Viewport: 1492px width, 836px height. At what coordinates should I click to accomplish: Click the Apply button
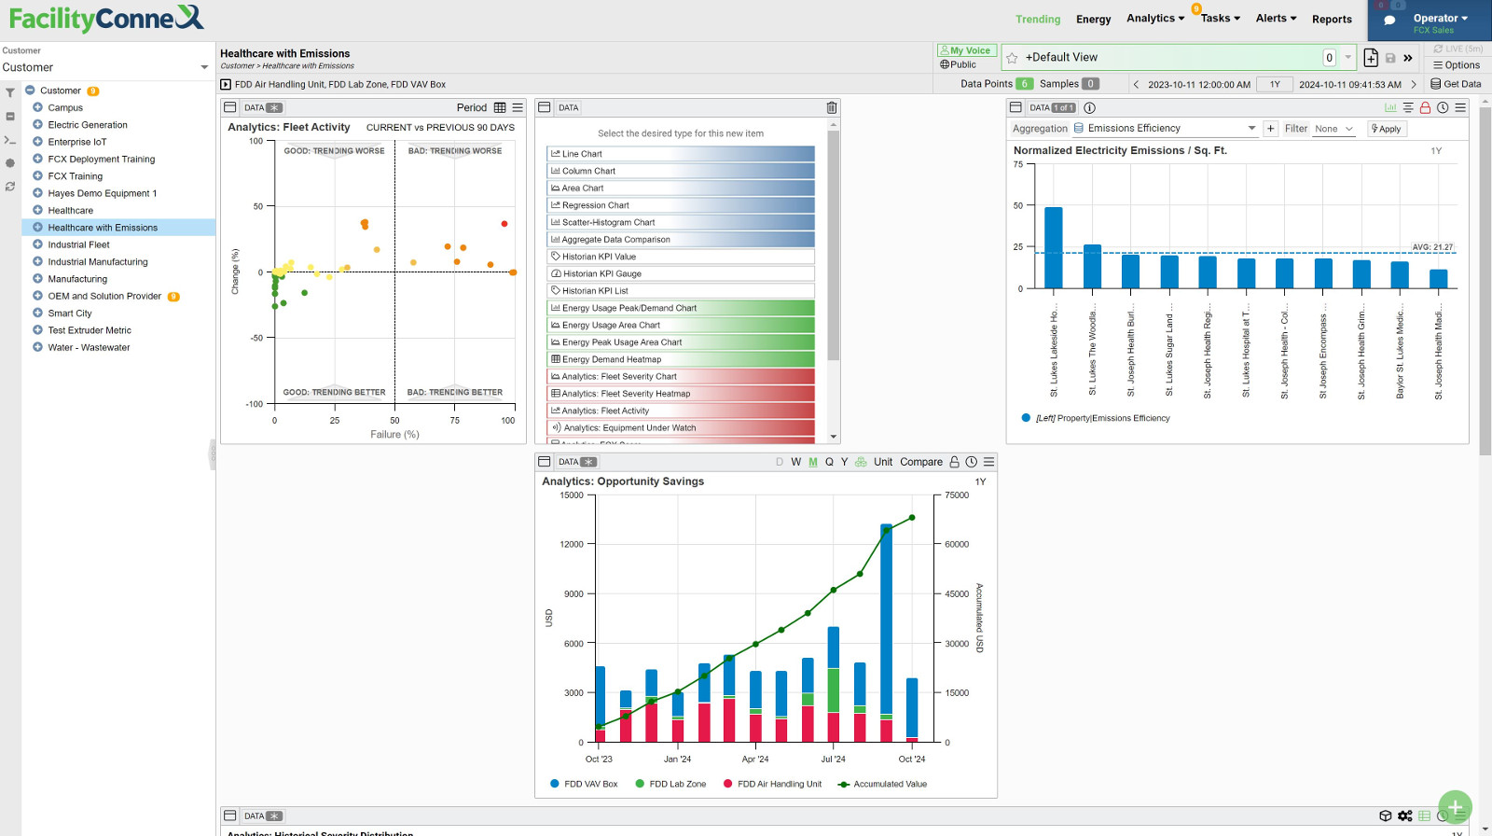[x=1387, y=129]
